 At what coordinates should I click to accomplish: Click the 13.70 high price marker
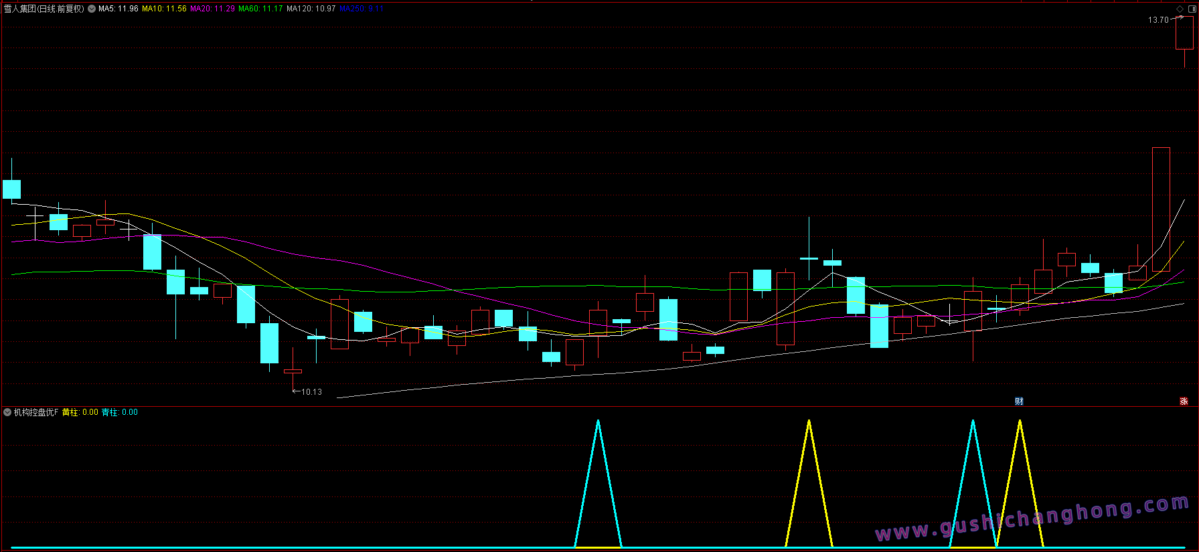click(x=1158, y=20)
